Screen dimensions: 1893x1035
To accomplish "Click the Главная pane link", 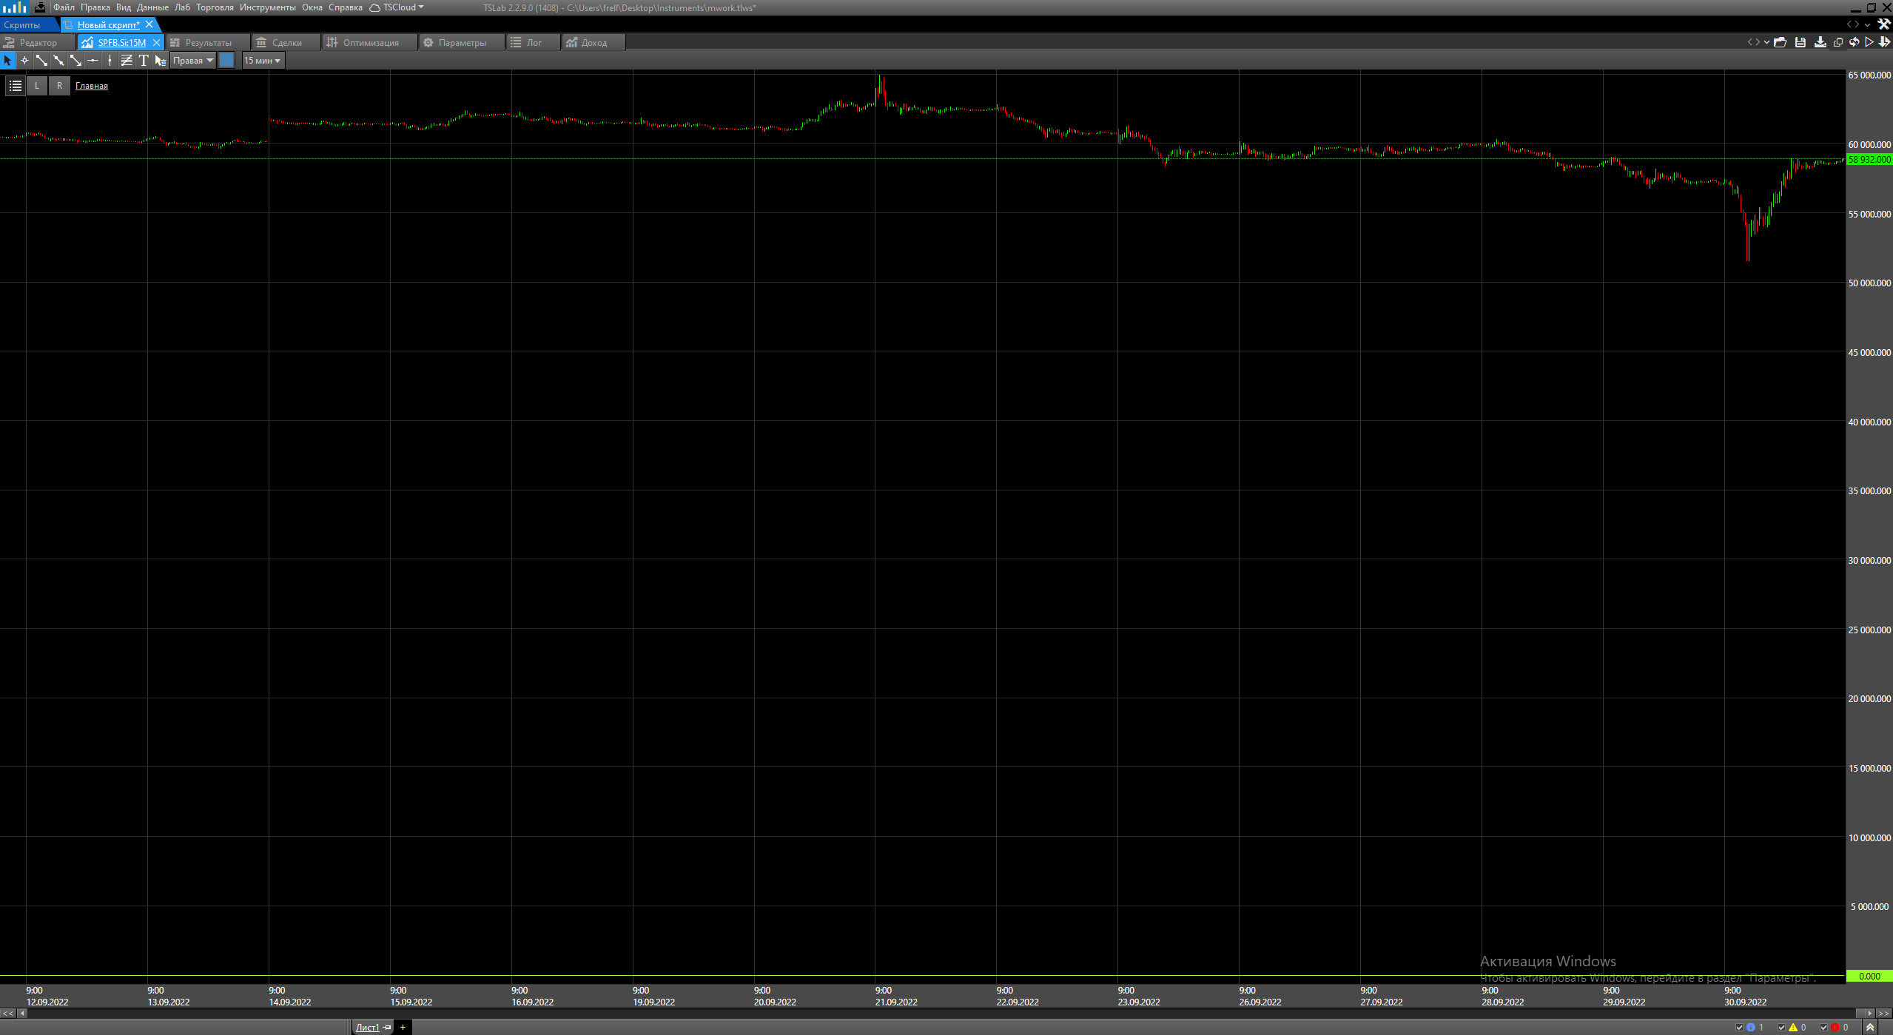I will point(92,86).
